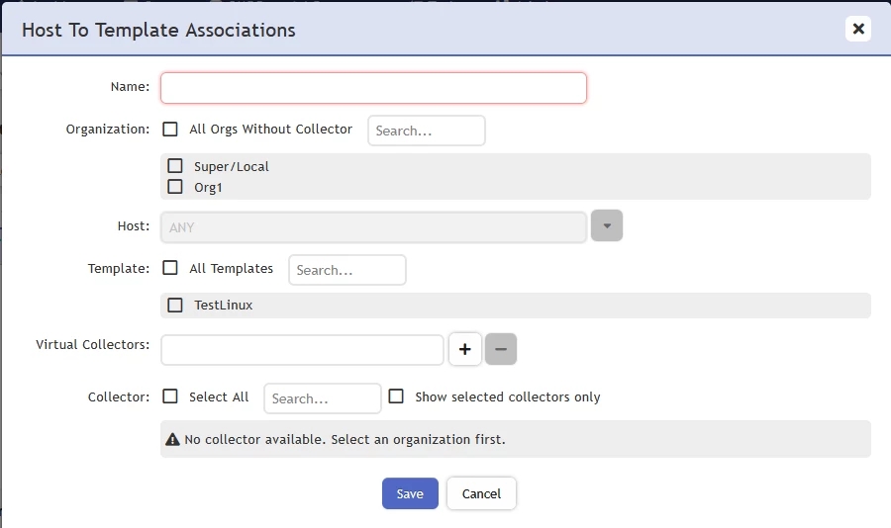Click 'No collector available' message text
Image resolution: width=891 pixels, height=528 pixels.
345,439
